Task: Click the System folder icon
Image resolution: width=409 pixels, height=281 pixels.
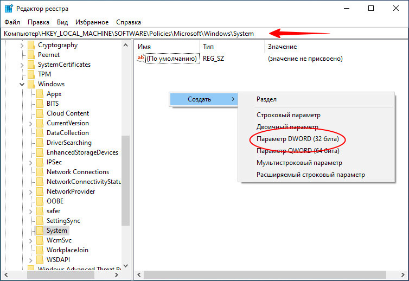Action: coord(40,231)
